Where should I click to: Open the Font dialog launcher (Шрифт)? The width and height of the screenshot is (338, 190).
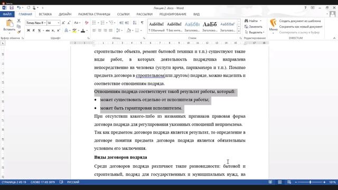[x=88, y=38]
